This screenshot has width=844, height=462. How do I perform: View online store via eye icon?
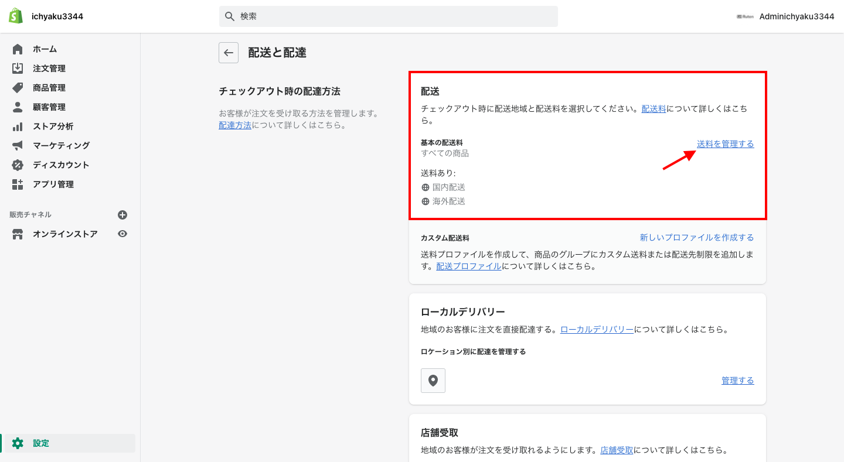(x=122, y=234)
